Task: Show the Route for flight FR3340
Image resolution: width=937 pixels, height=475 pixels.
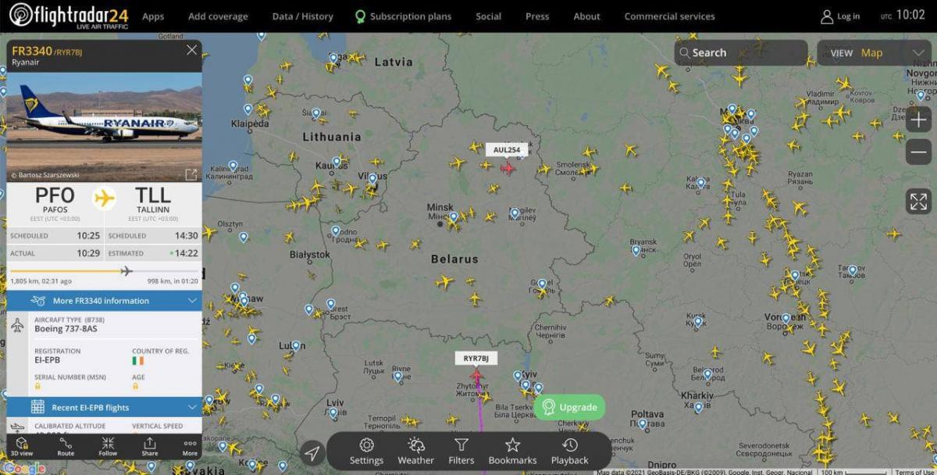Action: (66, 446)
